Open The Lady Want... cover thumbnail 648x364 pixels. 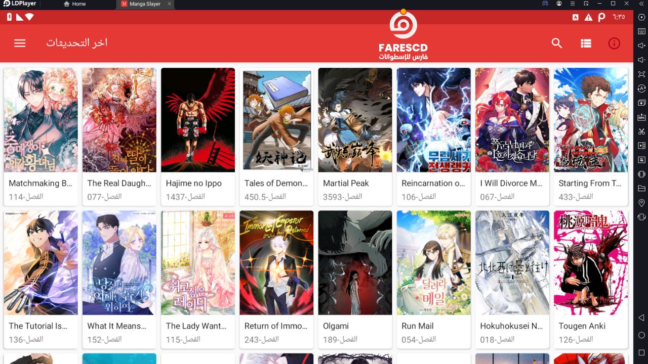(x=198, y=263)
